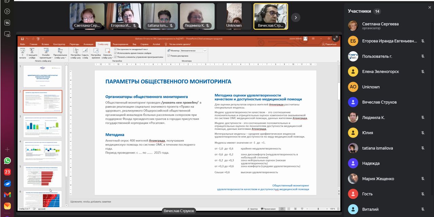Viewport: 434px width, 217px height.
Task: Open 'Настройка времени' rehearse timings icon
Action: tap(96, 51)
